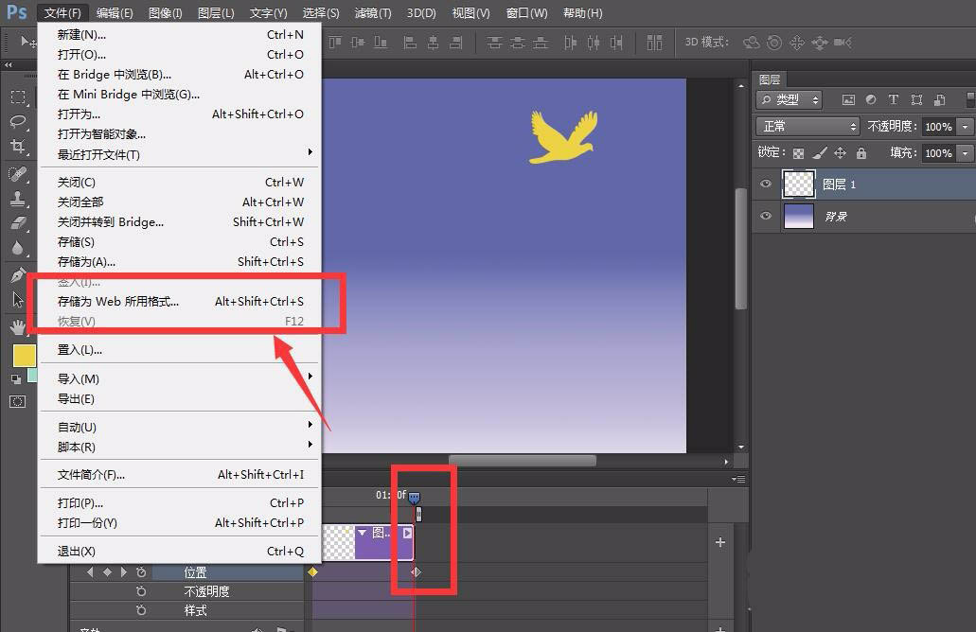976x632 pixels.
Task: Toggle lock transparent pixels
Action: [799, 153]
